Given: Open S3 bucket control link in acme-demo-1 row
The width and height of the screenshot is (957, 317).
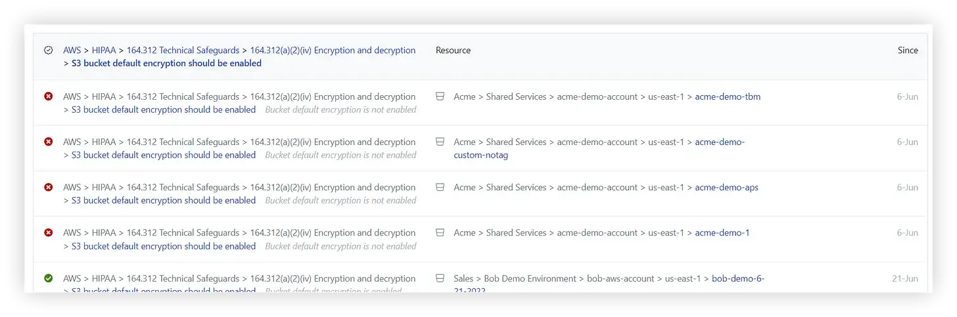Looking at the screenshot, I should 164,246.
